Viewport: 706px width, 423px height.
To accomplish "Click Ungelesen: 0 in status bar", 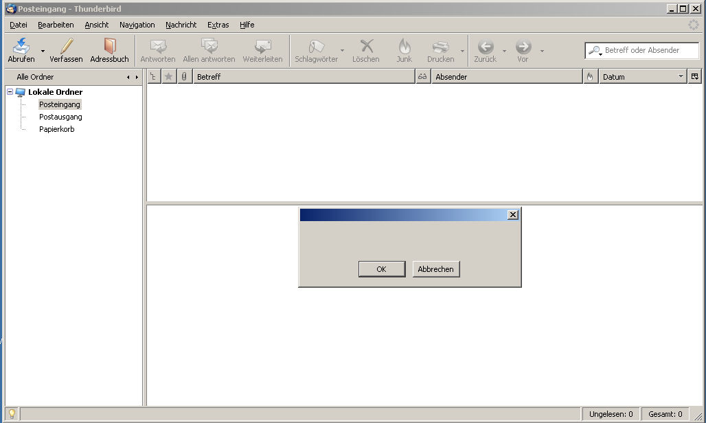I will click(611, 414).
